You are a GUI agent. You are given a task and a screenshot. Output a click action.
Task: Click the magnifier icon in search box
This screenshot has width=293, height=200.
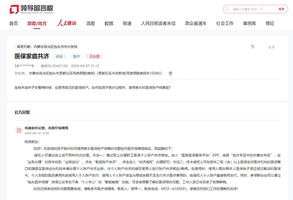point(227,9)
